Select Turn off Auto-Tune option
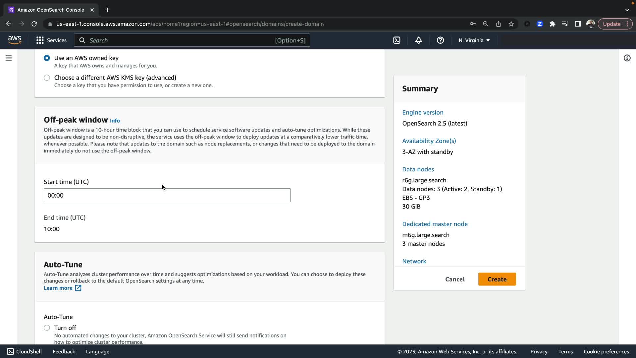636x358 pixels. pos(47,328)
